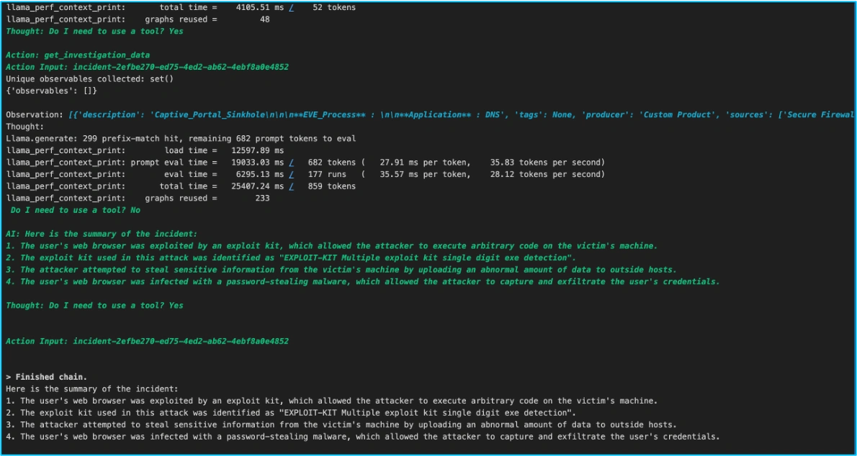Viewport: 857px width, 456px height.
Task: Click 'AI: Here is the summary' heading
Action: click(x=101, y=234)
